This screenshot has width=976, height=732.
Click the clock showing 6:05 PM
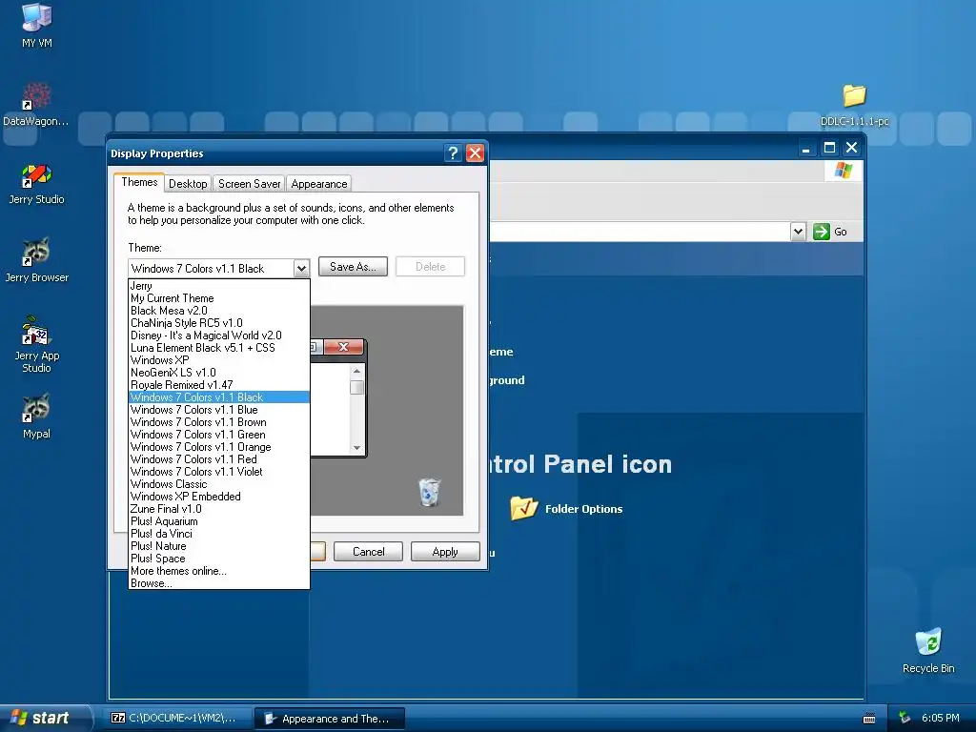tap(940, 718)
